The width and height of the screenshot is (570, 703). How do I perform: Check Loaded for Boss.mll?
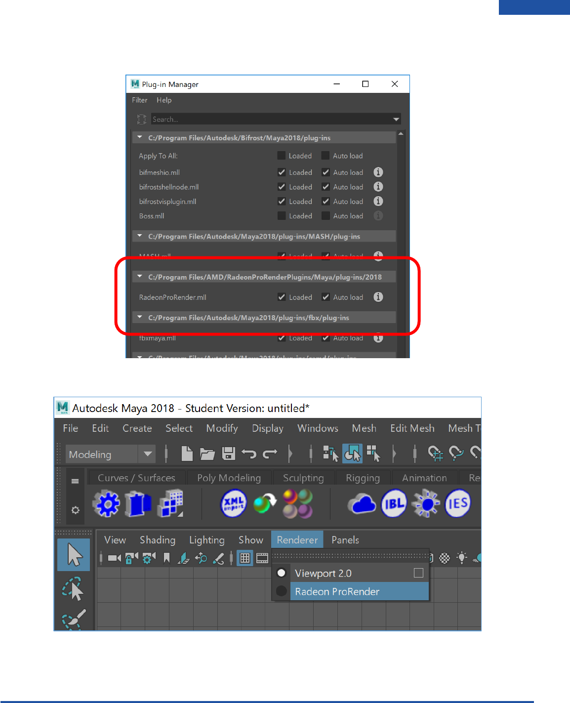coord(282,216)
